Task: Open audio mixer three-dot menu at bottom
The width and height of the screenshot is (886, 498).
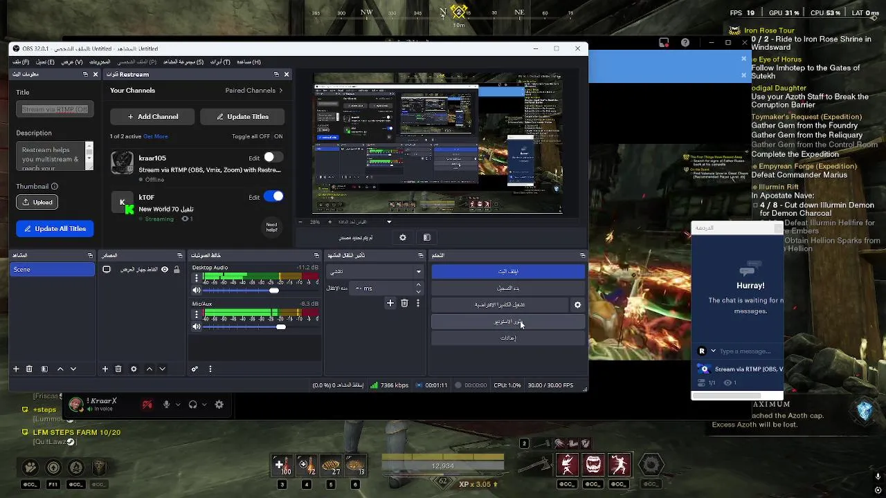Action: click(x=210, y=369)
